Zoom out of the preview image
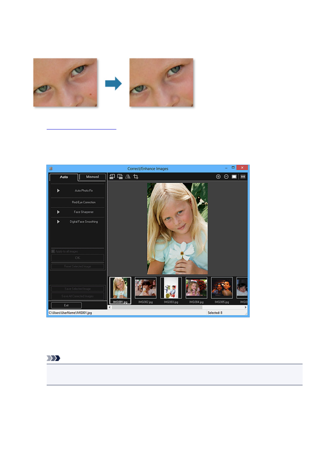The width and height of the screenshot is (335, 475). click(226, 177)
